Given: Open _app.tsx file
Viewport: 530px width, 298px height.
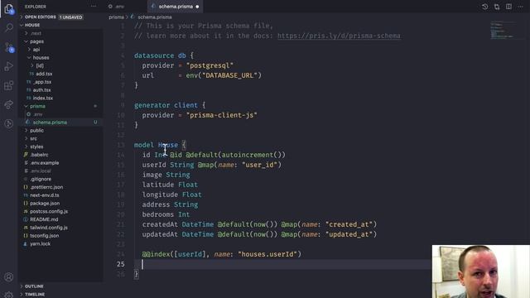Looking at the screenshot, I should 42,82.
